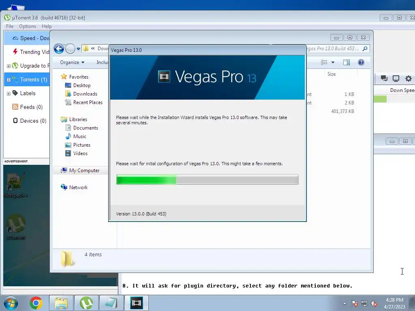
Task: Click the Down Speed column header
Action: click(x=402, y=90)
